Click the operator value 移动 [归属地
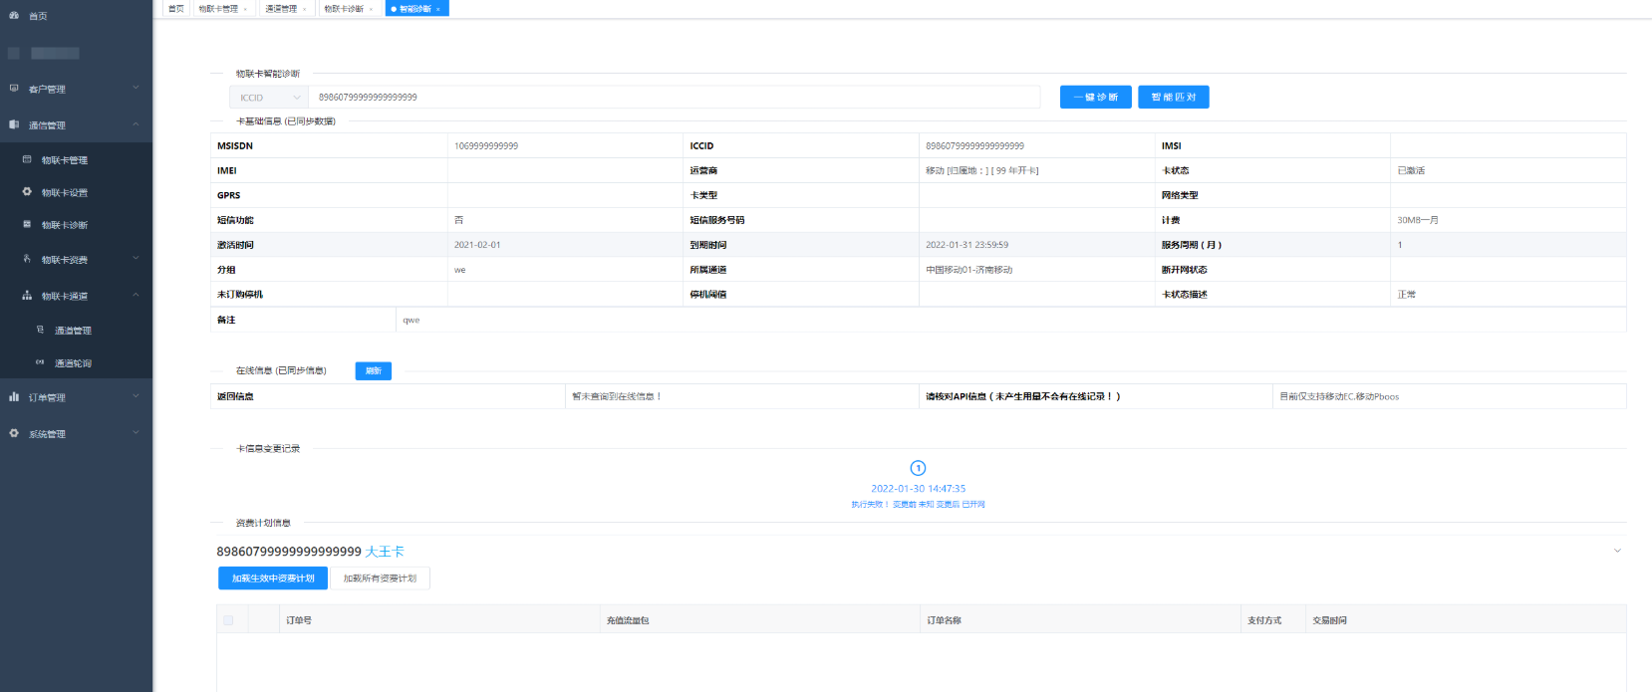1652x692 pixels. pyautogui.click(x=981, y=171)
